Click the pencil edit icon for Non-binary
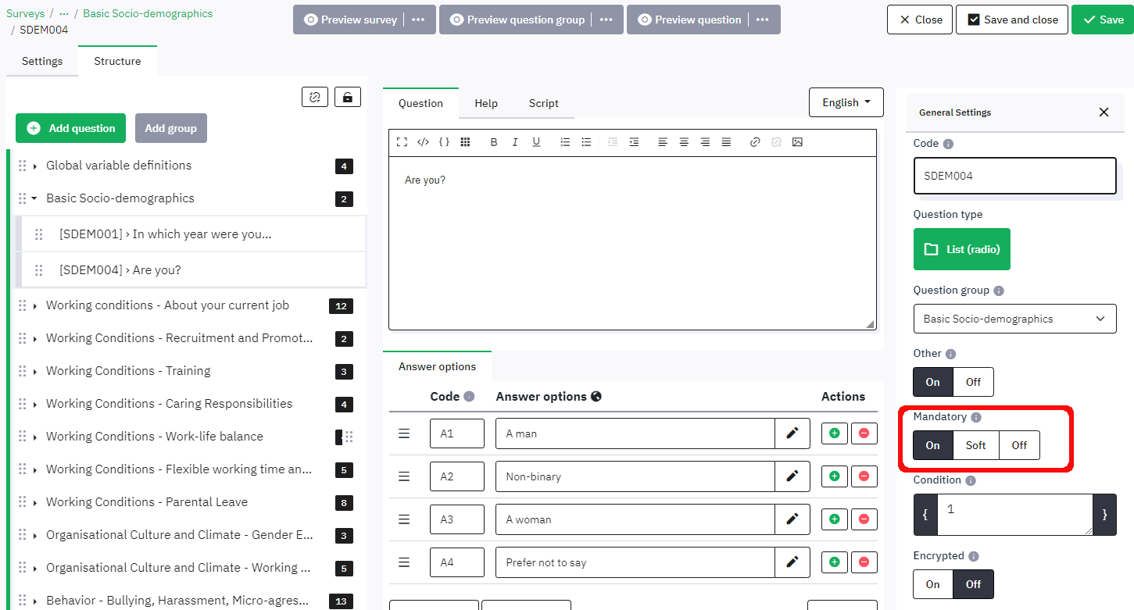1134x610 pixels. [x=792, y=476]
